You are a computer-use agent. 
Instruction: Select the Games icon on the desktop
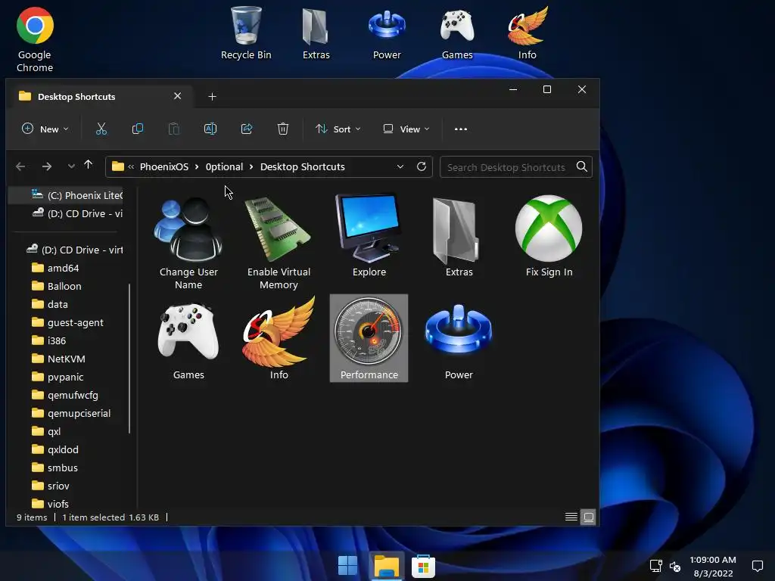tap(457, 33)
